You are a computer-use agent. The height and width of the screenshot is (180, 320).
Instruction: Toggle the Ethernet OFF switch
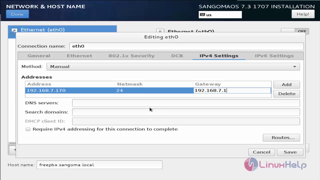click(x=295, y=31)
